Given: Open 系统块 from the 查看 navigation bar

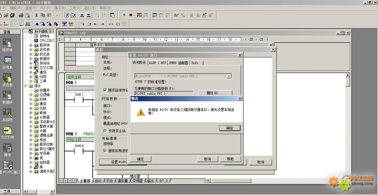Looking at the screenshot, I should click(x=7, y=115).
